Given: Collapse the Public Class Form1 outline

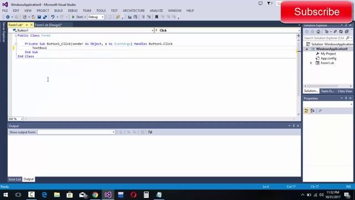Looking at the screenshot, I should pyautogui.click(x=16, y=36).
